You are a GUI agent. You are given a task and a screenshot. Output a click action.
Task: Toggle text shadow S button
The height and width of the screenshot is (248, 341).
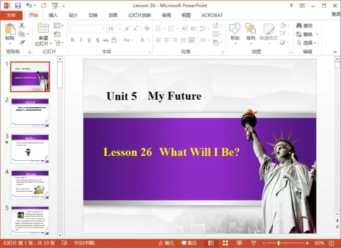coord(98,40)
